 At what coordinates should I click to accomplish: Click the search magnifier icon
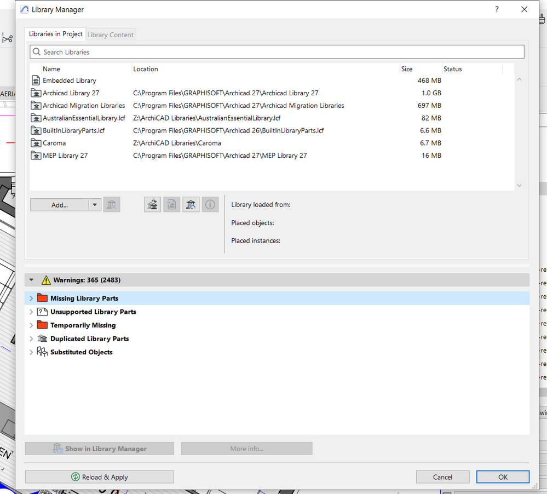[37, 52]
